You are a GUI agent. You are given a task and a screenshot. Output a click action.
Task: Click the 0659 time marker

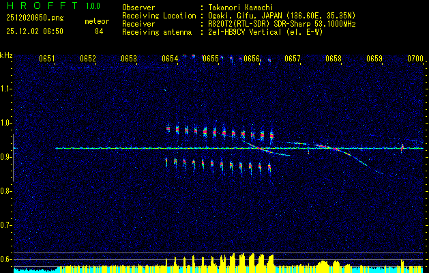(x=374, y=58)
